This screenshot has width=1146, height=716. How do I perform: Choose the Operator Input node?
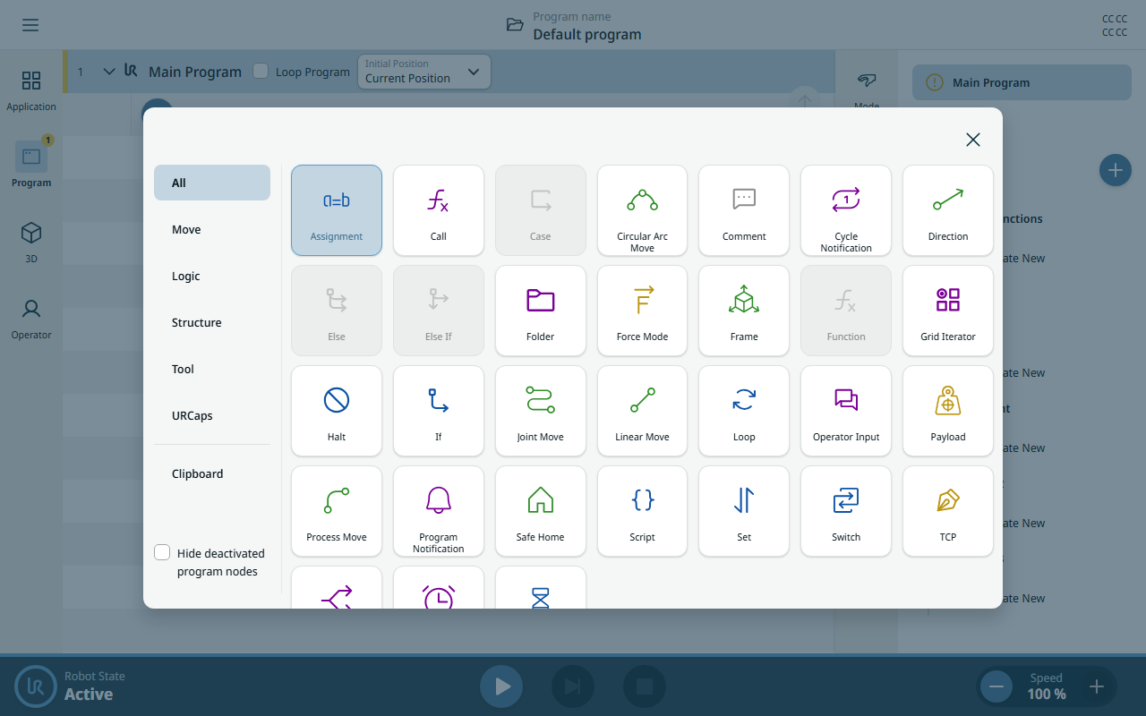click(846, 411)
